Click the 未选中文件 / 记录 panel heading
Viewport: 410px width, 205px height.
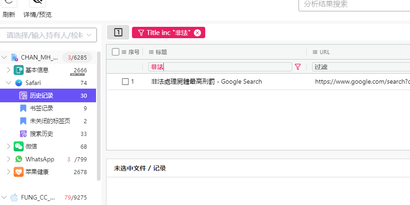click(x=140, y=168)
